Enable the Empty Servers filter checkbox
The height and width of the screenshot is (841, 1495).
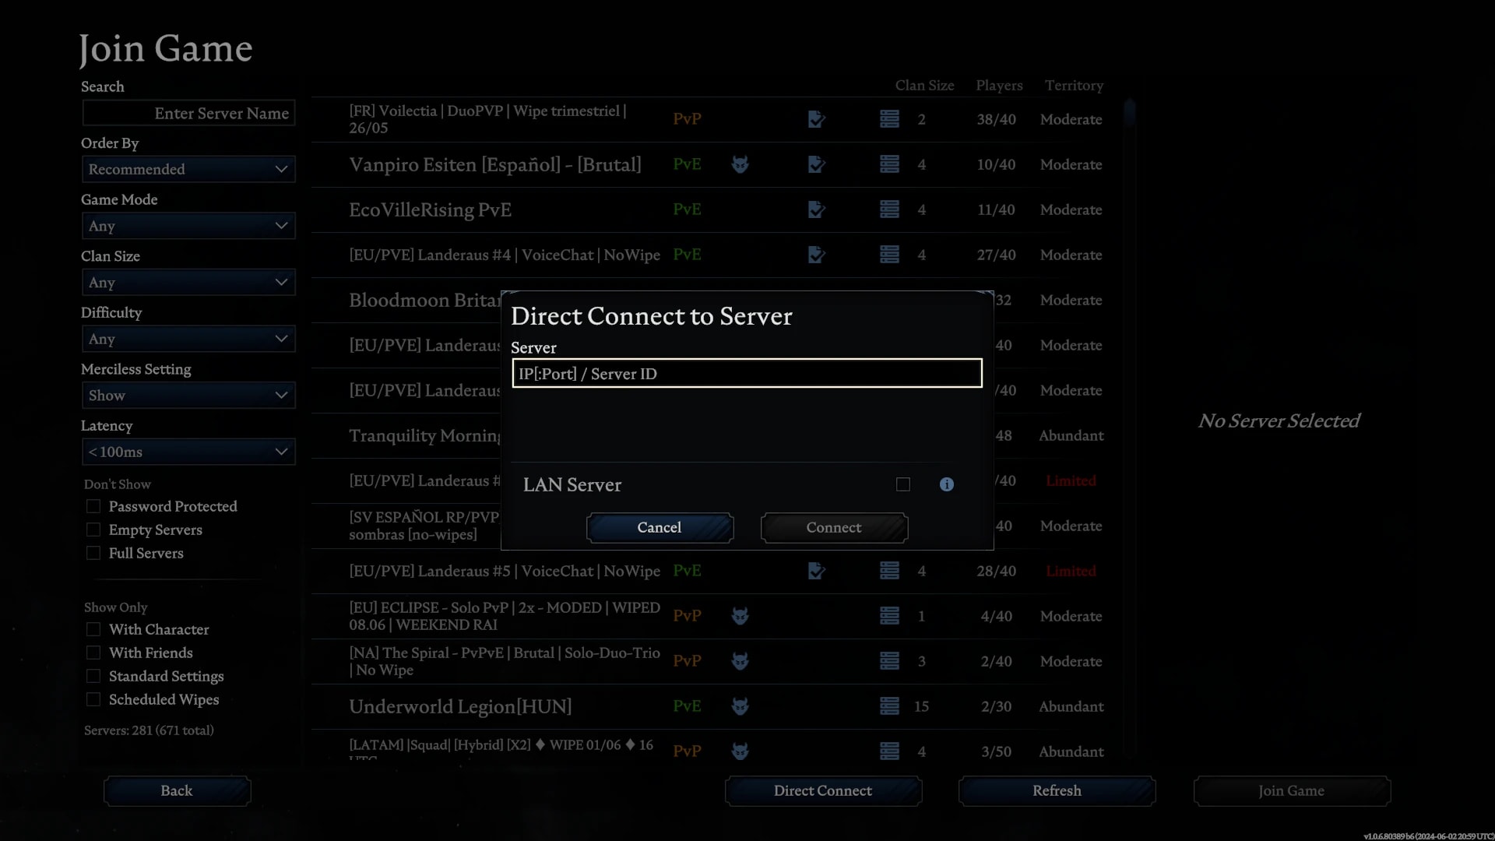pyautogui.click(x=93, y=529)
